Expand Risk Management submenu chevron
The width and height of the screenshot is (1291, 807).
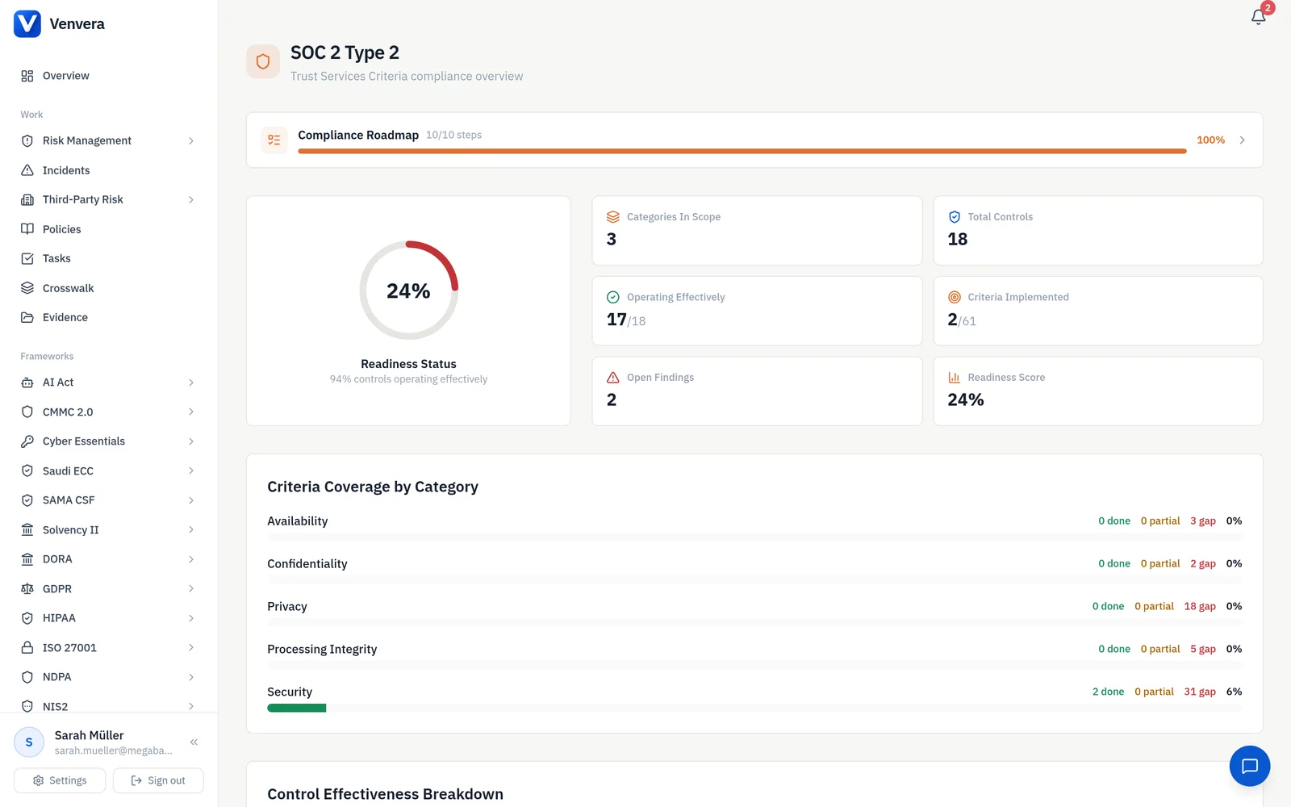[x=191, y=140]
